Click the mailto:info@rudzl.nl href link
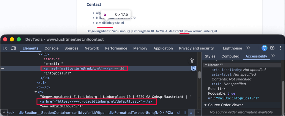 [81, 69]
